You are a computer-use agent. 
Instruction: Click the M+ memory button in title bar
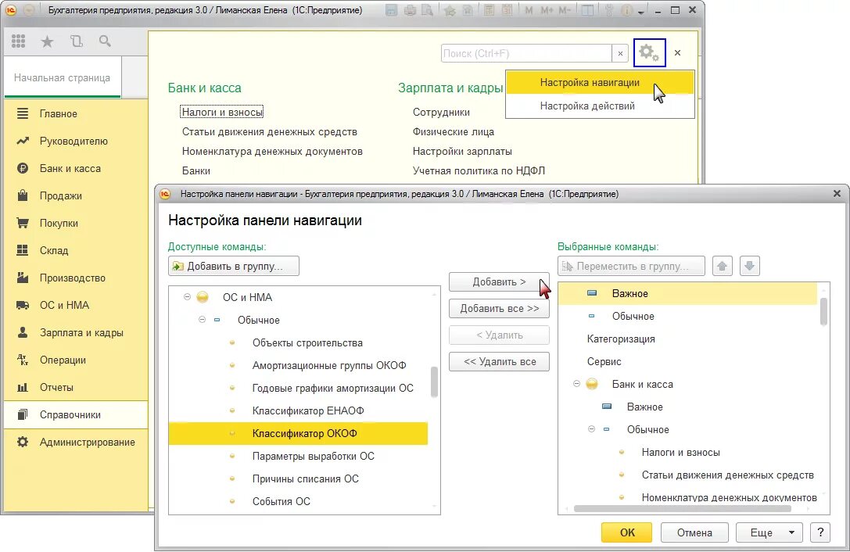pos(547,10)
